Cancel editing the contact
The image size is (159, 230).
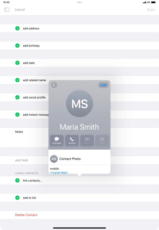pyautogui.click(x=20, y=9)
